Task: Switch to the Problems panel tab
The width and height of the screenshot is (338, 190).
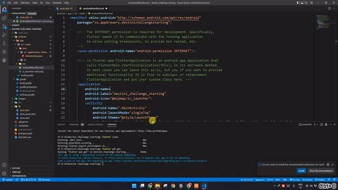Action: 74,125
